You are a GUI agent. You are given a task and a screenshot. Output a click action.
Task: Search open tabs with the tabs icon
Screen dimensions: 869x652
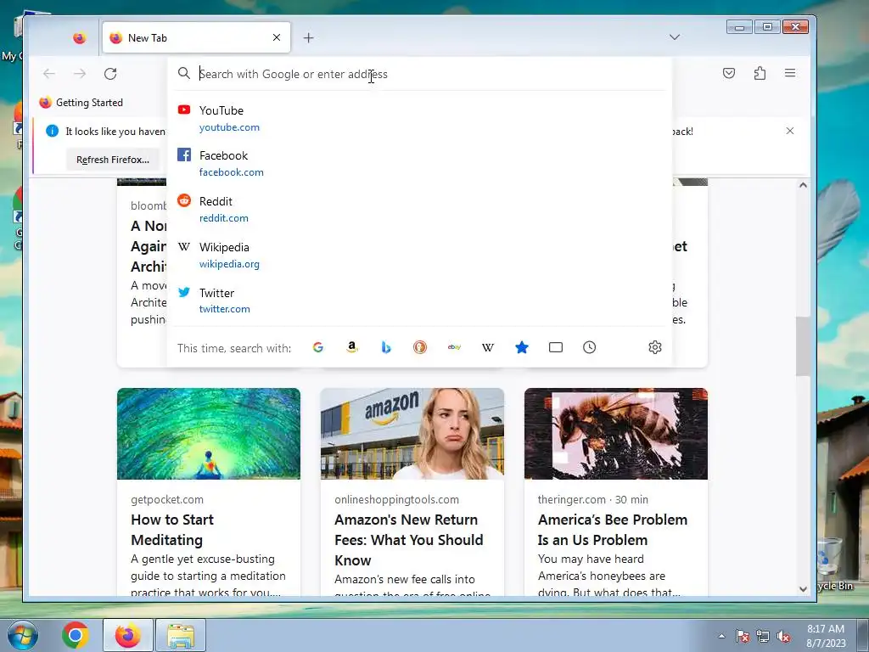[x=556, y=347]
